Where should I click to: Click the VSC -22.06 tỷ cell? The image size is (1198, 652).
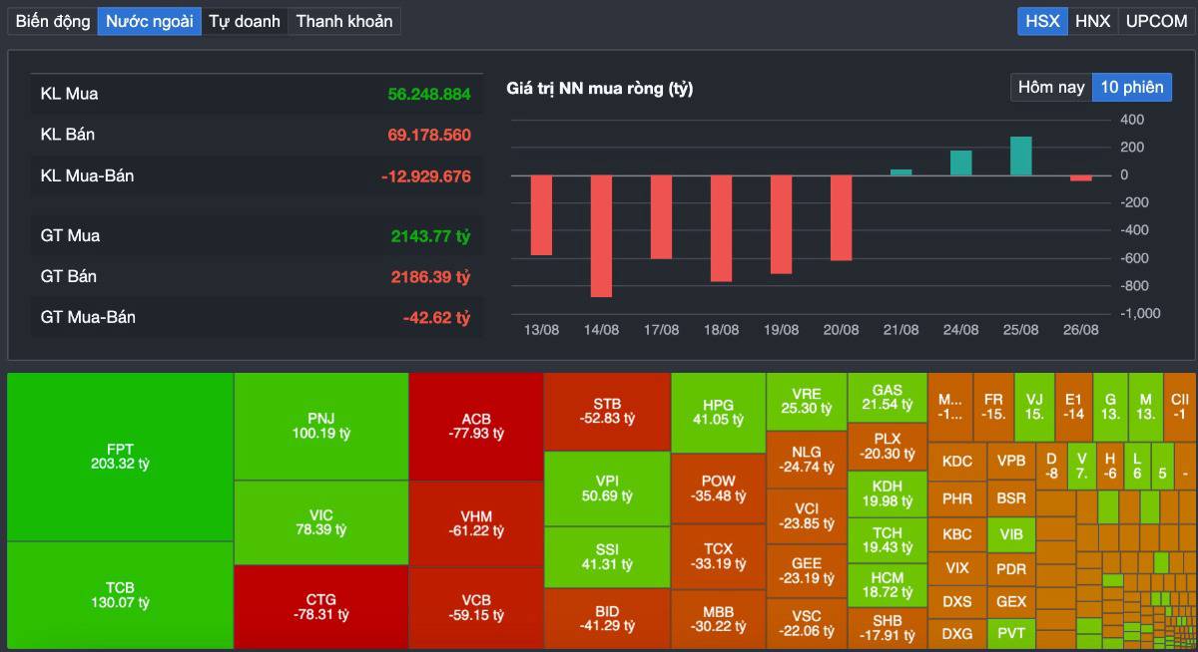807,623
